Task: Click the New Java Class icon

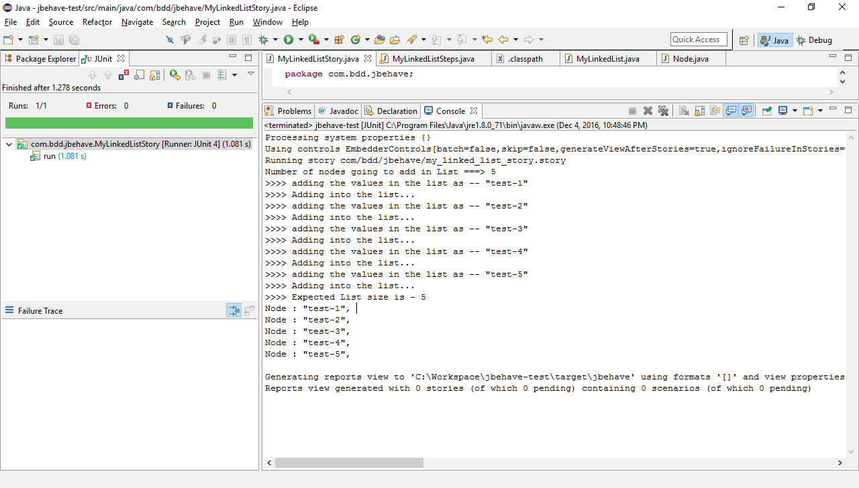Action: point(356,40)
